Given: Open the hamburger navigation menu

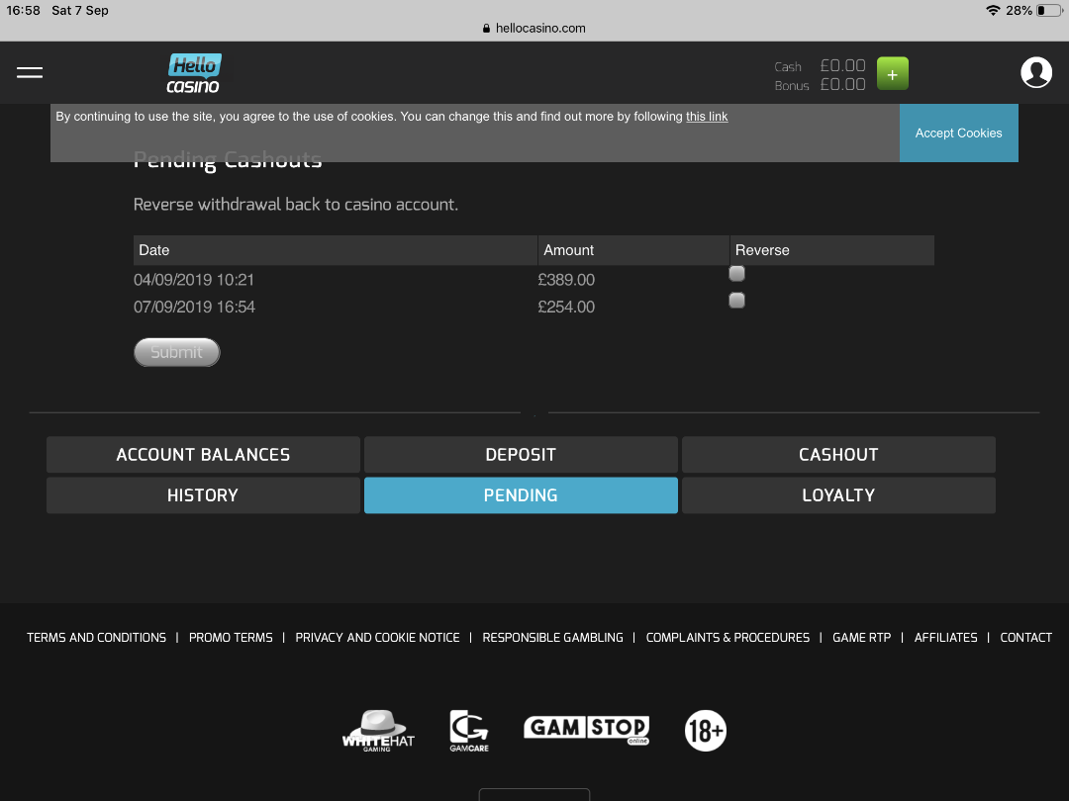Looking at the screenshot, I should click(30, 72).
